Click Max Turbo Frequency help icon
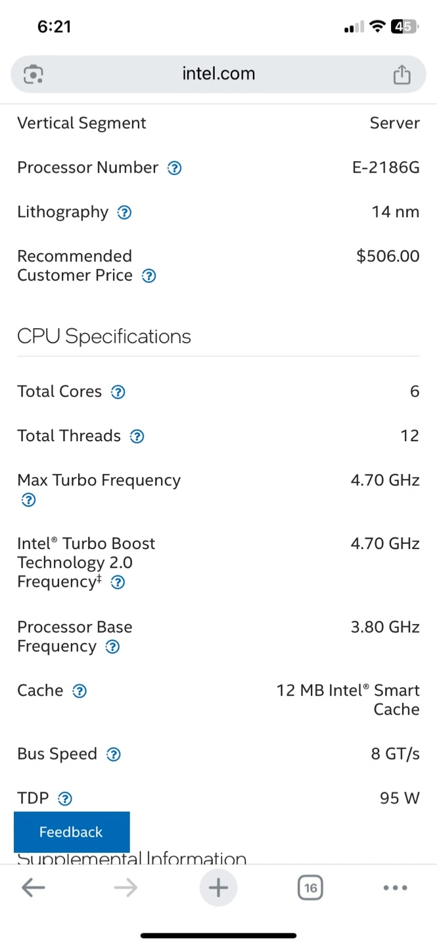This screenshot has width=437, height=947. click(28, 500)
